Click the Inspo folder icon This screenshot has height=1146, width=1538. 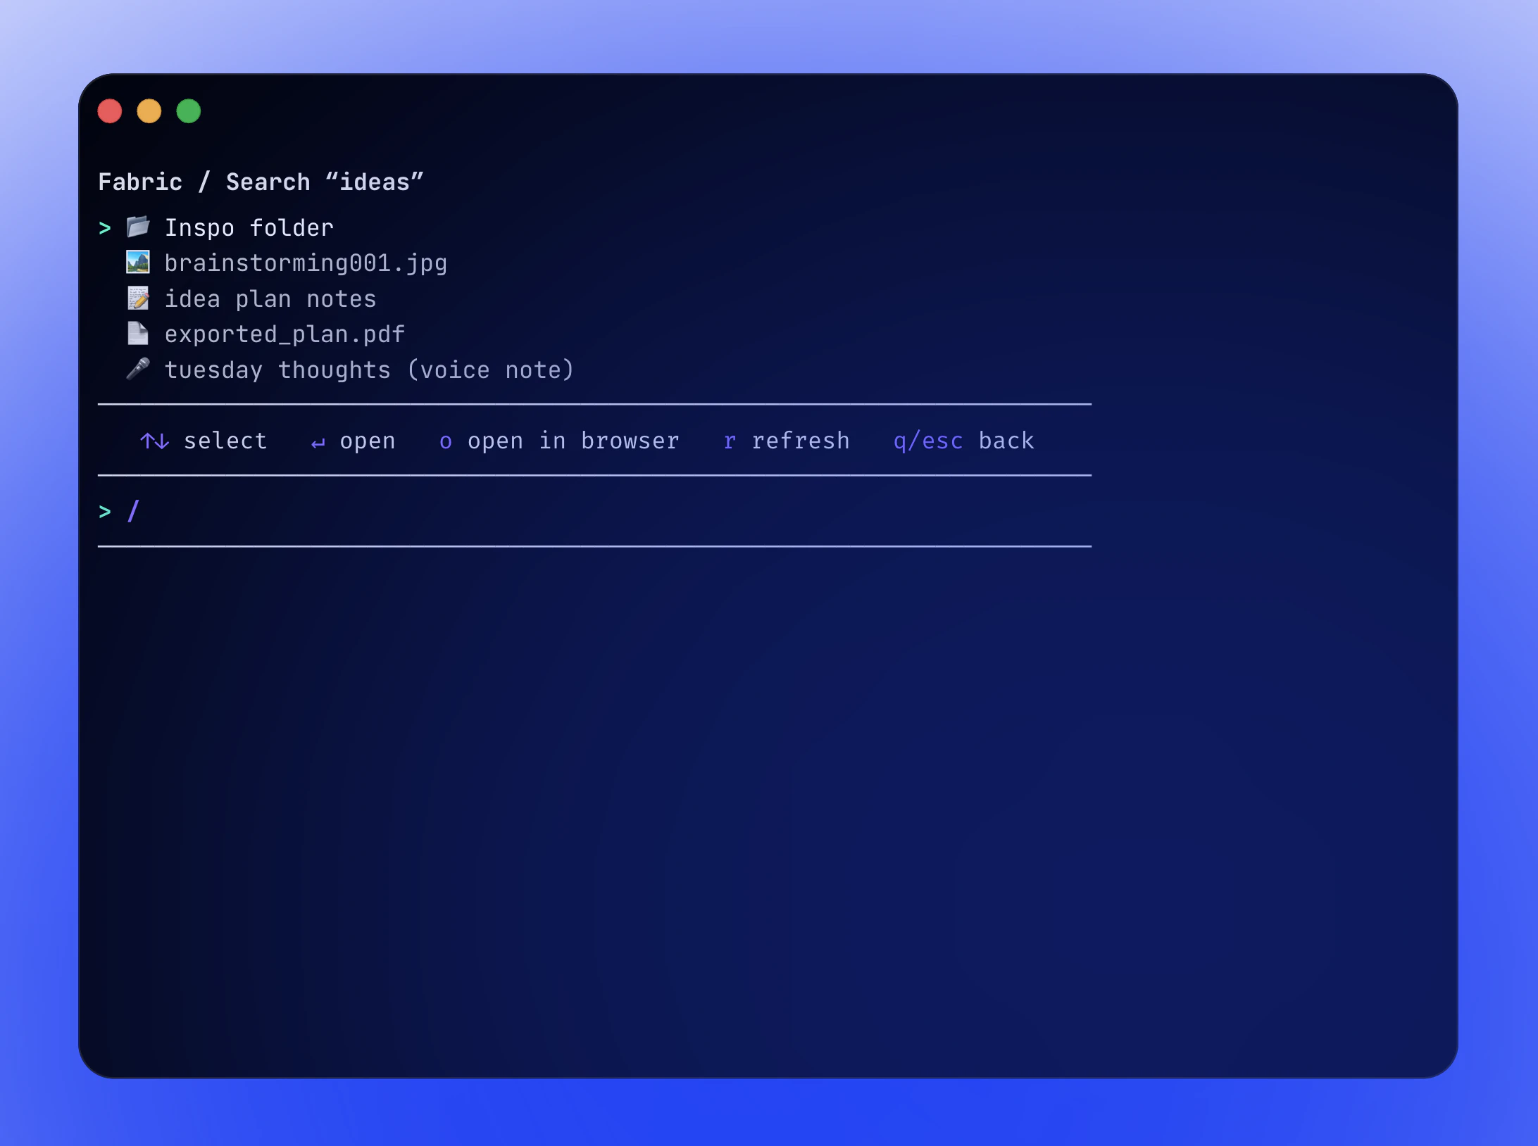(139, 227)
